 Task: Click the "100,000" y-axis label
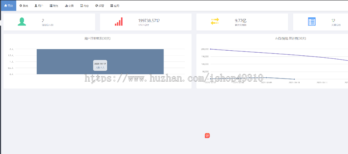[x=205, y=64]
